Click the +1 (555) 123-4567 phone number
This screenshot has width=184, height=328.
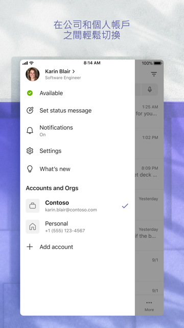[65, 231]
